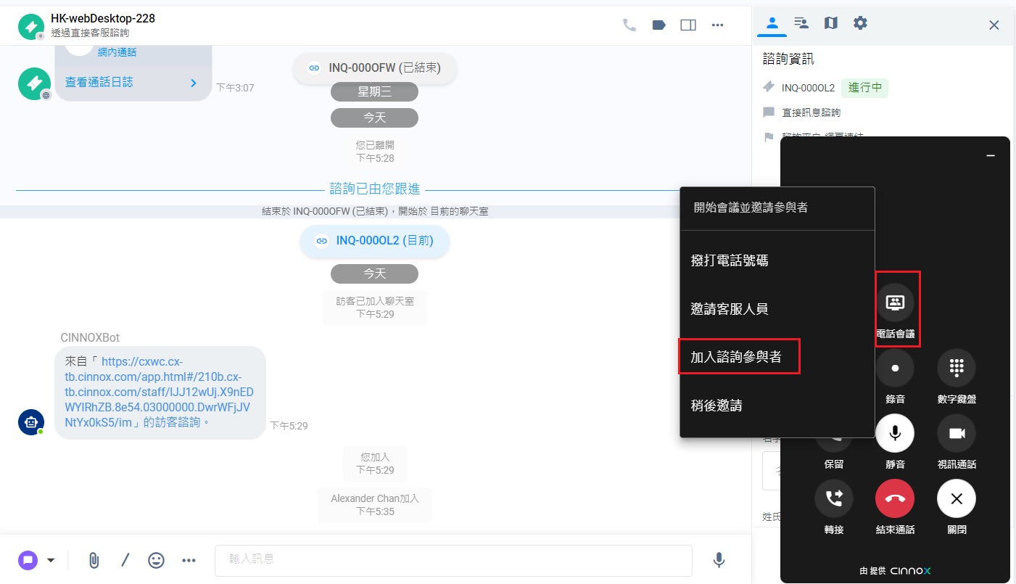Open 查看通話日誌 call log link

[x=132, y=83]
